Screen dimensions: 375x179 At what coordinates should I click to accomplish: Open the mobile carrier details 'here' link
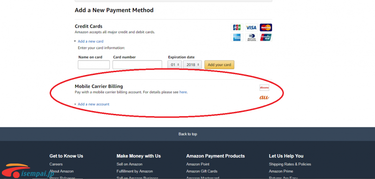183,92
